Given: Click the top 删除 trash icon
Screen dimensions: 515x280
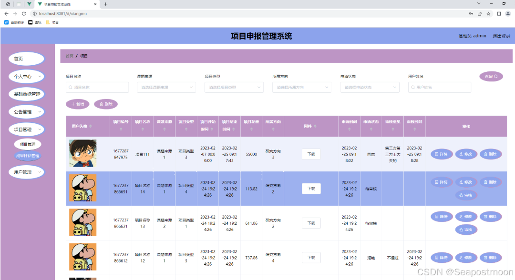Looking at the screenshot, I should 102,104.
